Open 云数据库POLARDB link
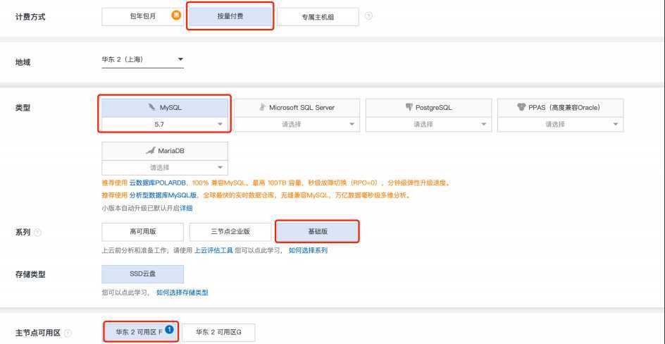Image resolution: width=665 pixels, height=344 pixels. click(158, 183)
